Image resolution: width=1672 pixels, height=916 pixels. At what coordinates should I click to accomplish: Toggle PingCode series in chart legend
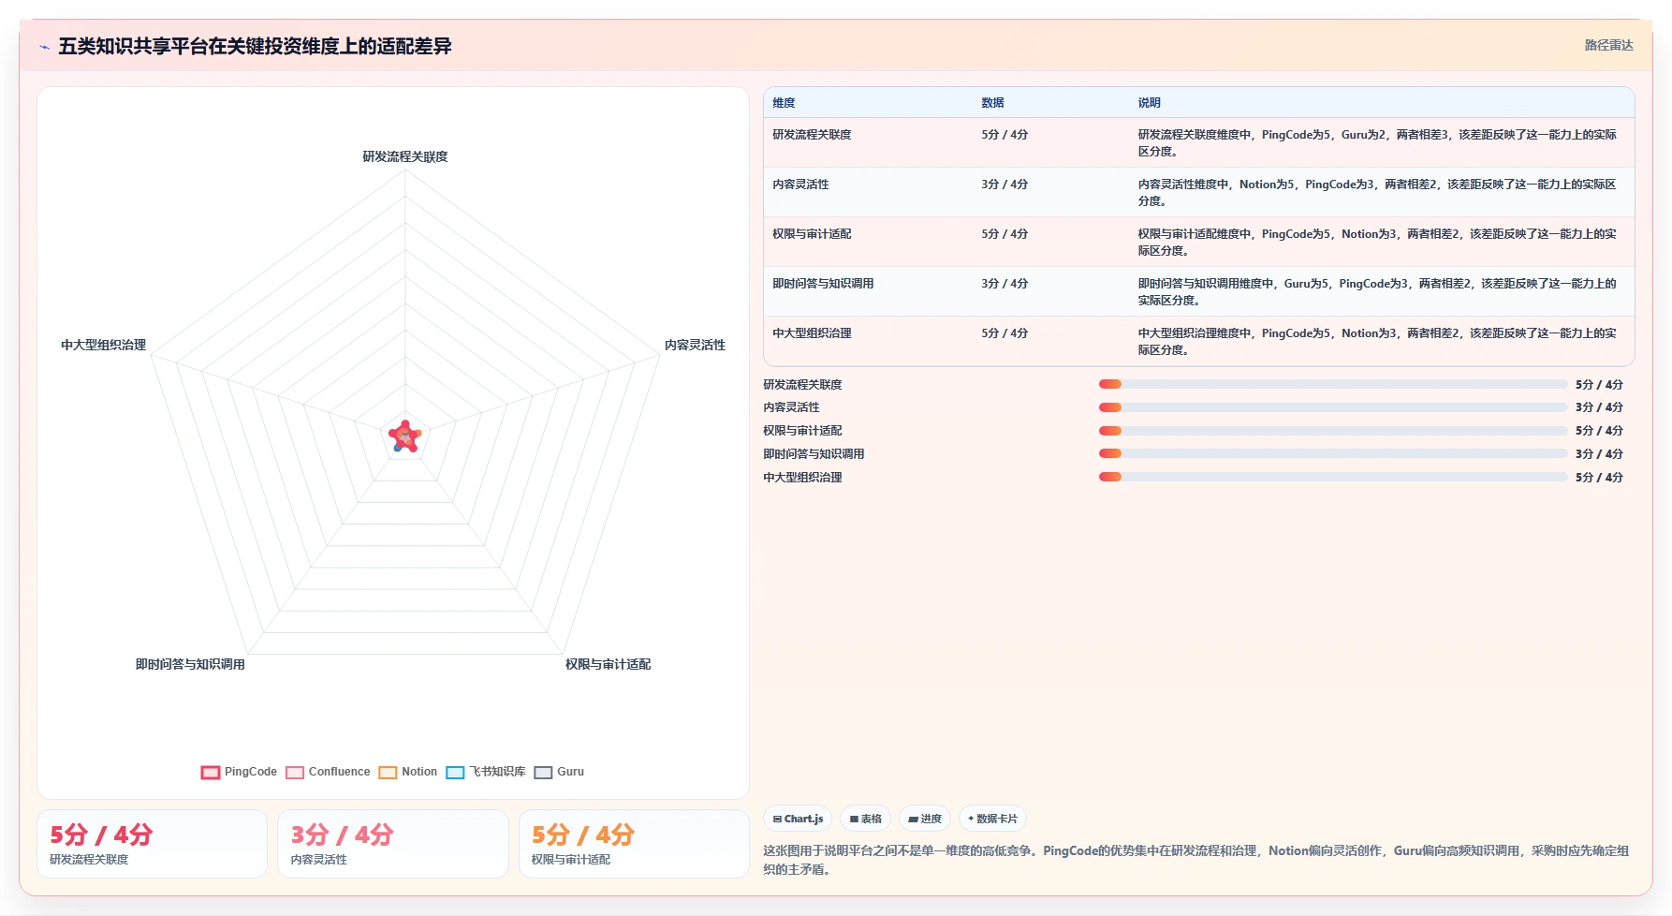[x=240, y=772]
